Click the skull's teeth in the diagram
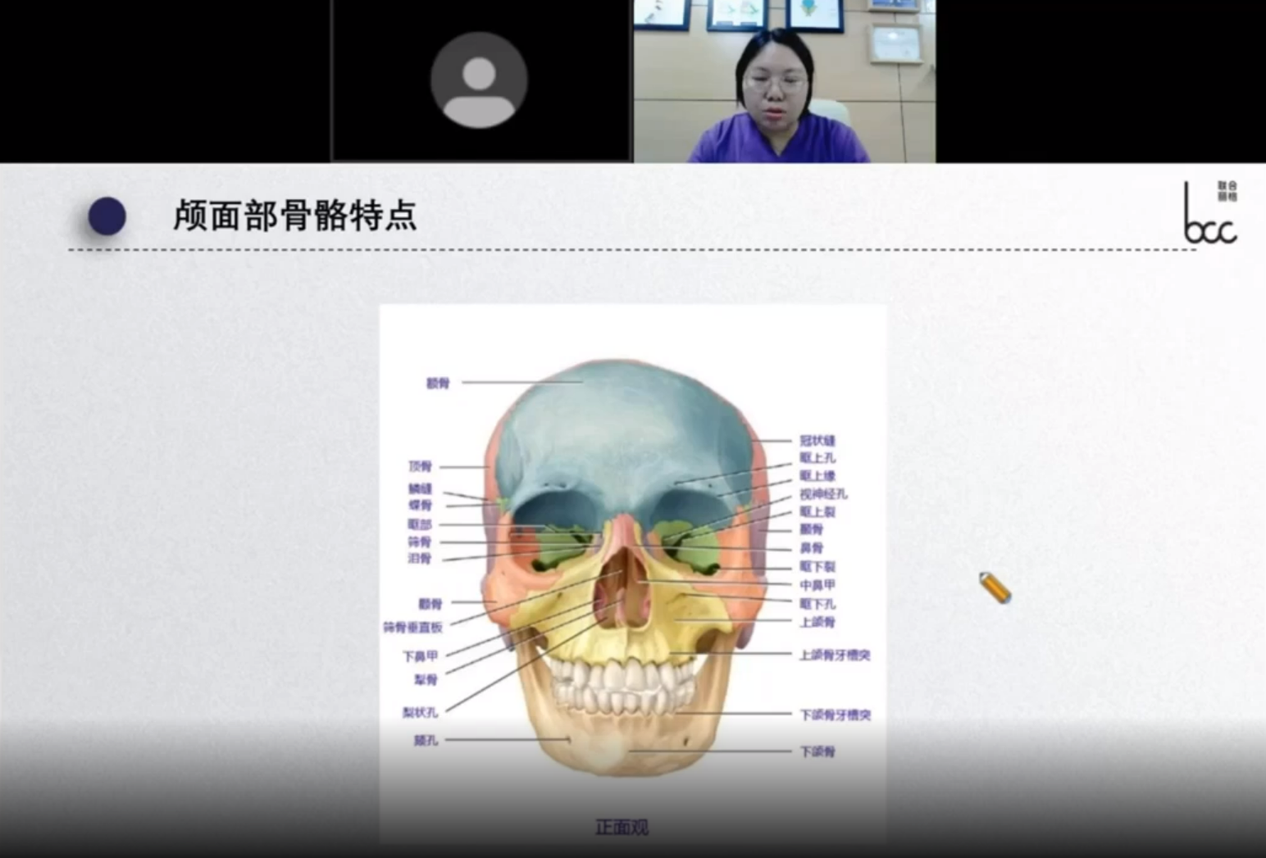 (x=622, y=684)
